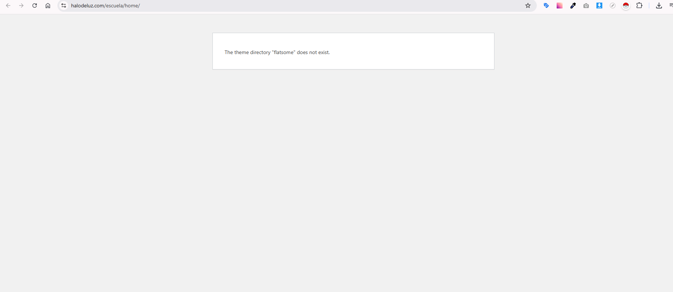Open the camera screenshot extension

[x=586, y=6]
